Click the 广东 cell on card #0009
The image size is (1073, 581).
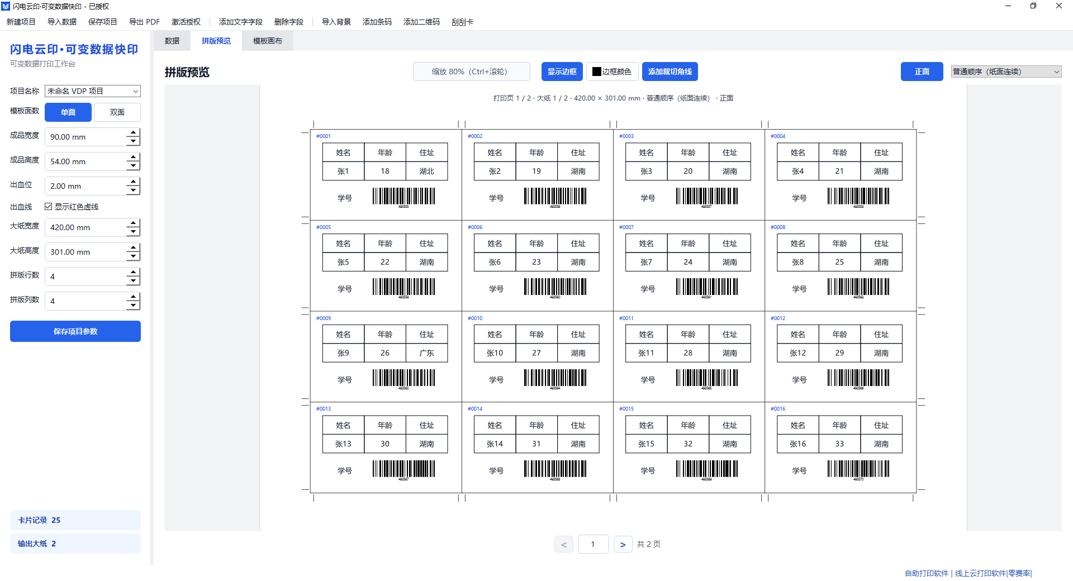coord(427,353)
